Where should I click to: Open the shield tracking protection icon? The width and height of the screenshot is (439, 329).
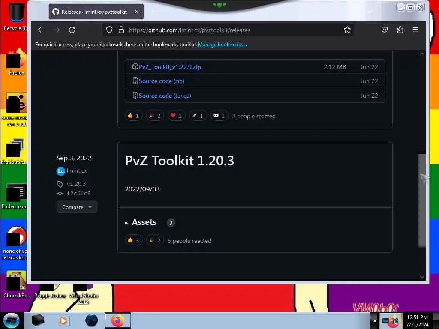(x=109, y=30)
